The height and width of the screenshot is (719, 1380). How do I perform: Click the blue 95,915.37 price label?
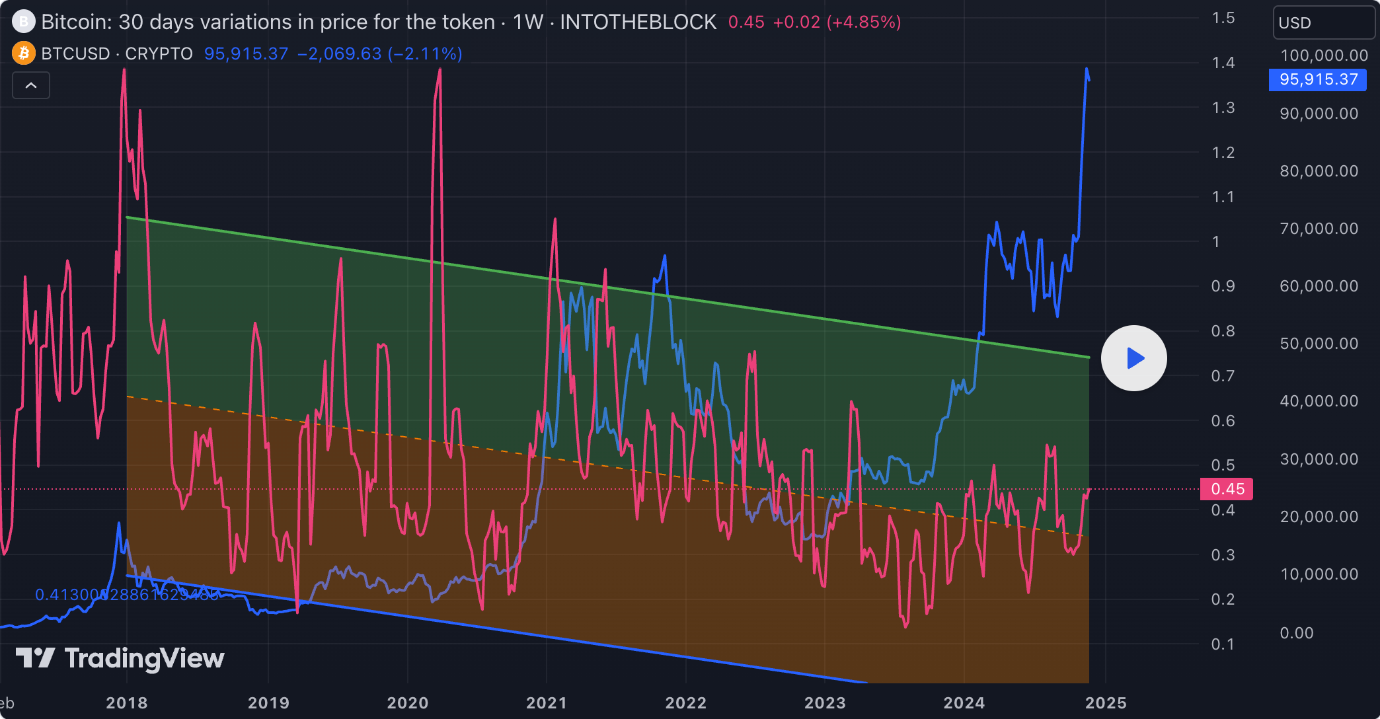(x=1317, y=79)
